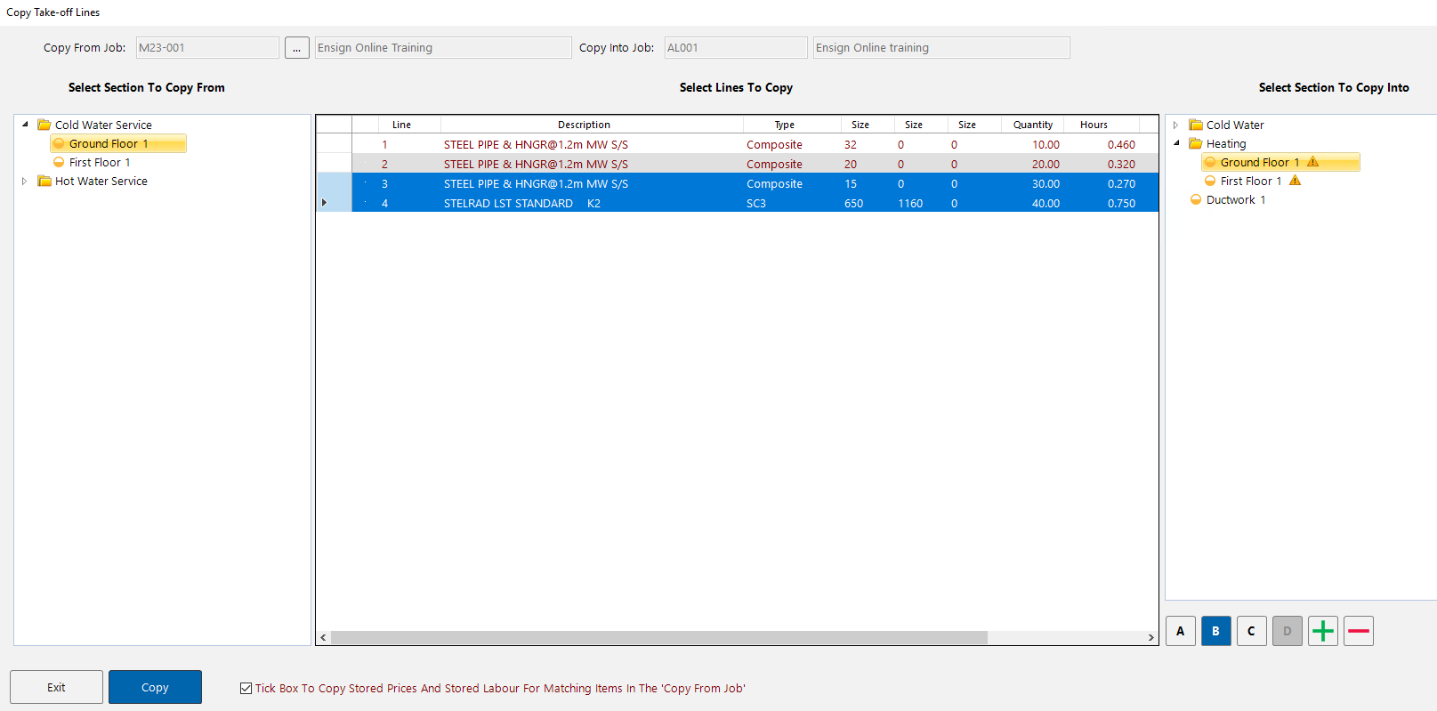Click the greyed level D button
1437x711 pixels.
tap(1287, 631)
